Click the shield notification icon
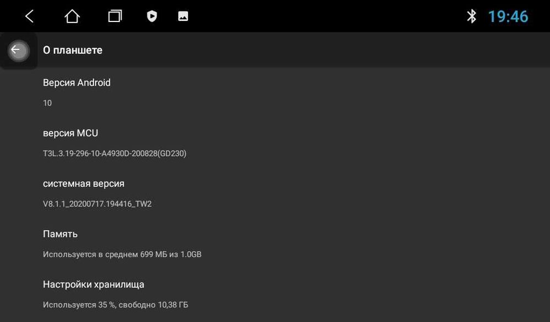Image resolution: width=550 pixels, height=322 pixels. [x=152, y=16]
